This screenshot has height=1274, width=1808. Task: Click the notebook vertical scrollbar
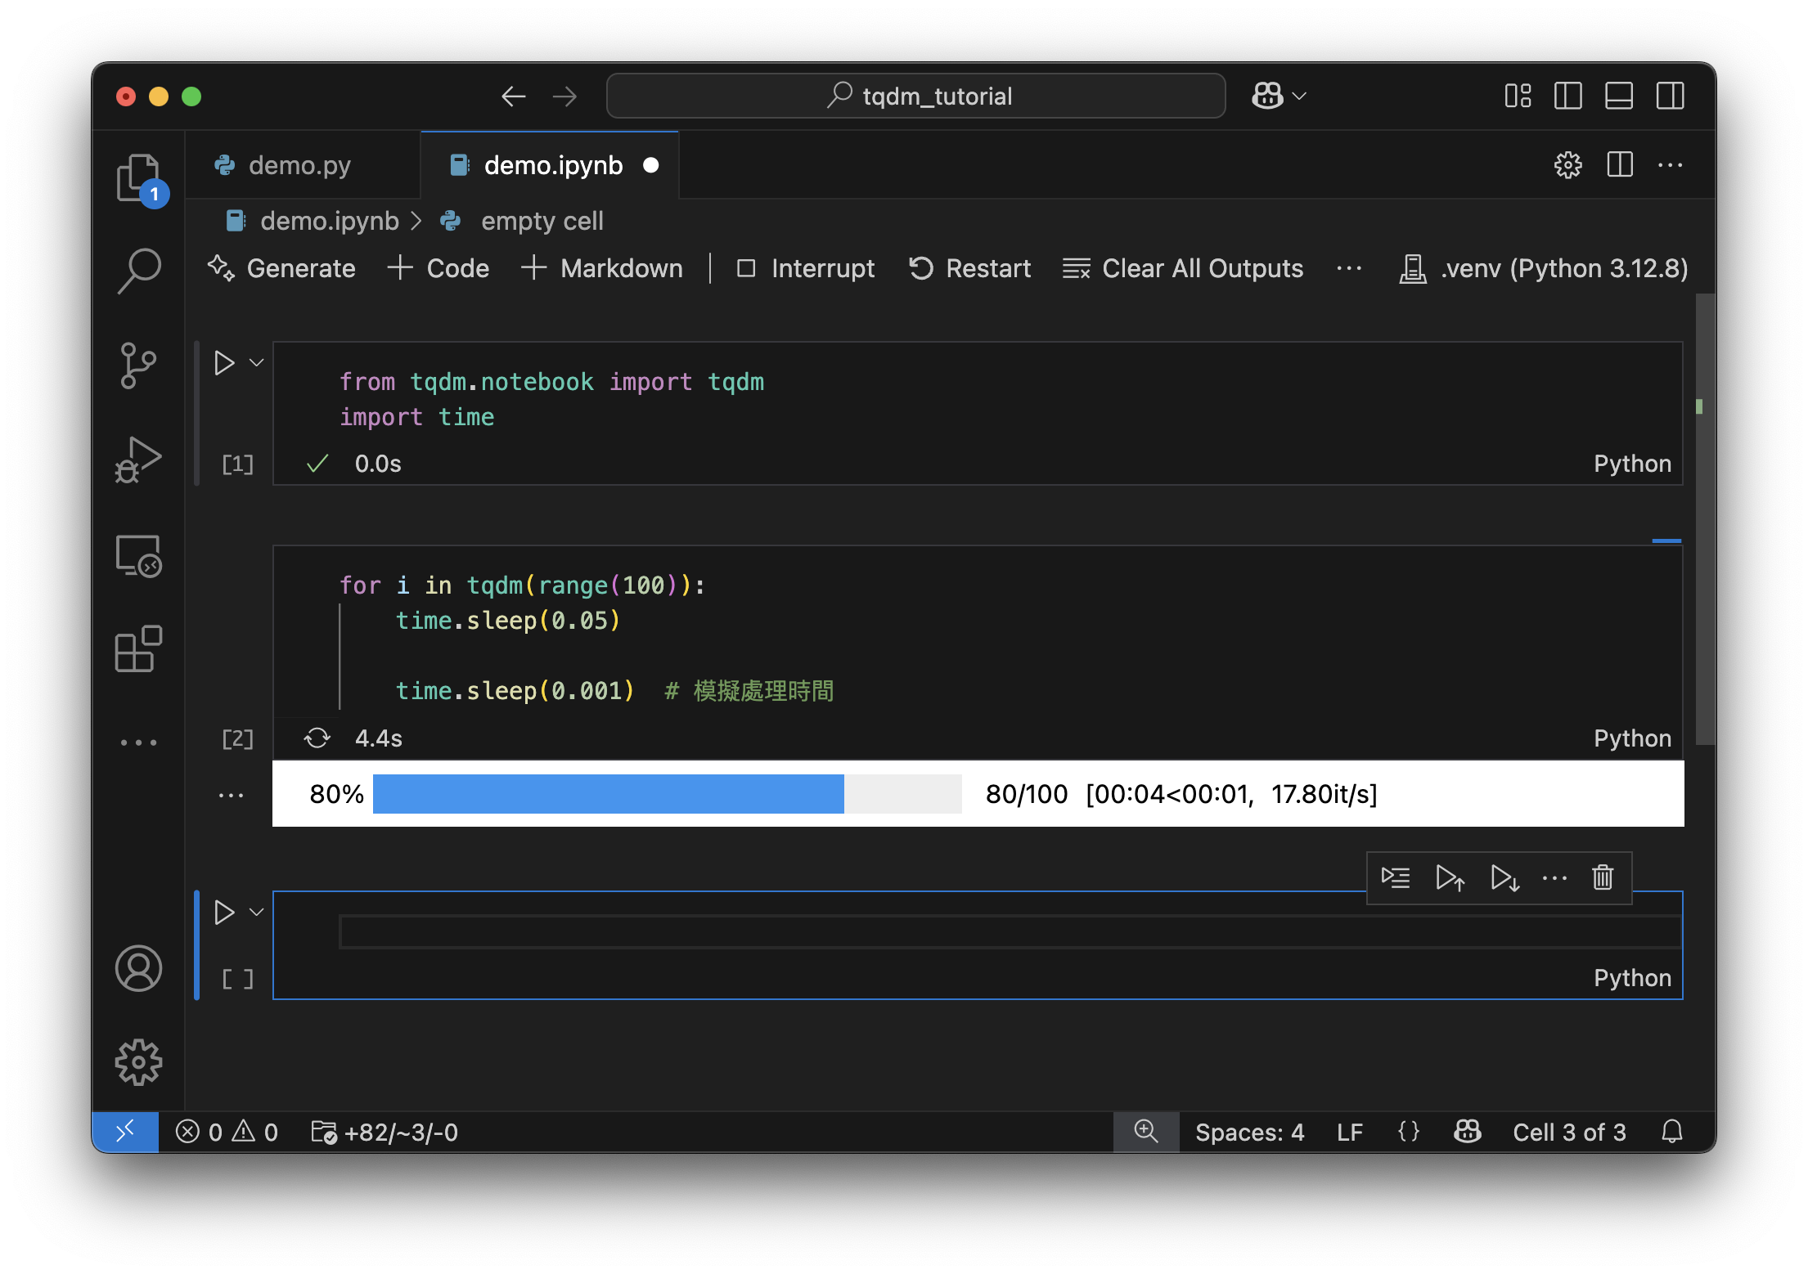point(1705,520)
